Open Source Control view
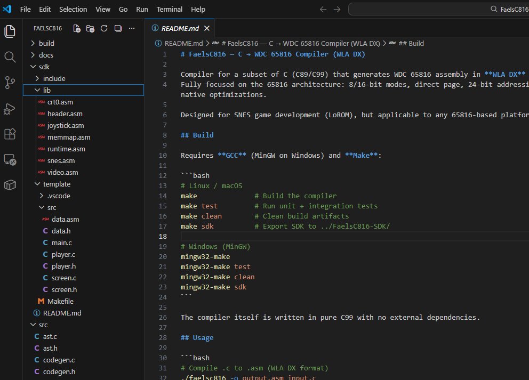Screen dimensions: 529x380 10,83
